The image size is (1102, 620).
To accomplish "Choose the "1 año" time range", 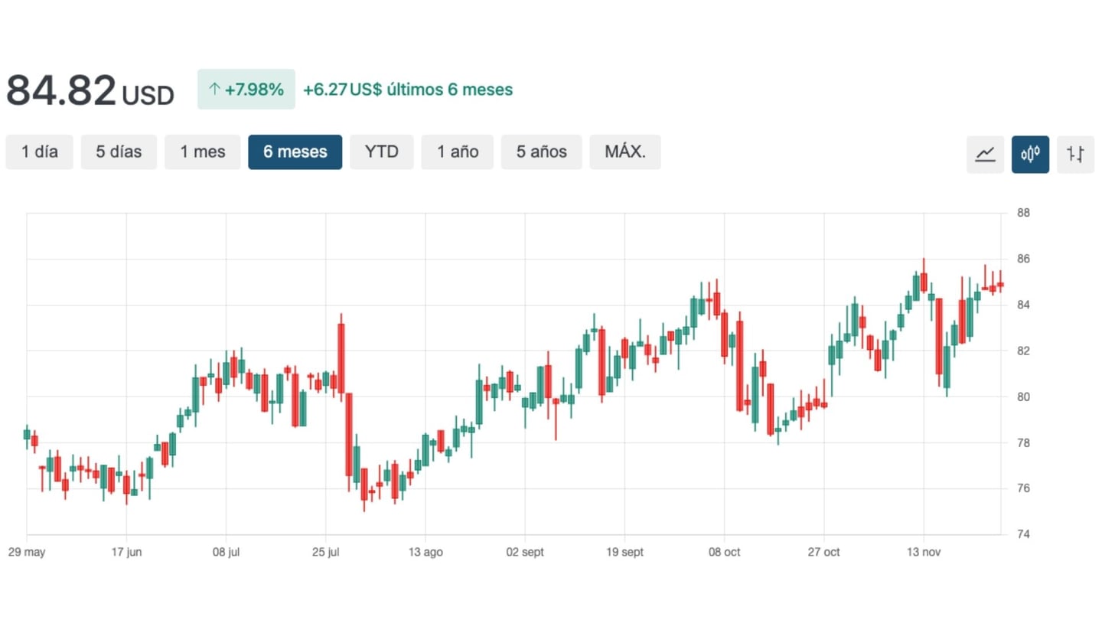I will point(458,152).
